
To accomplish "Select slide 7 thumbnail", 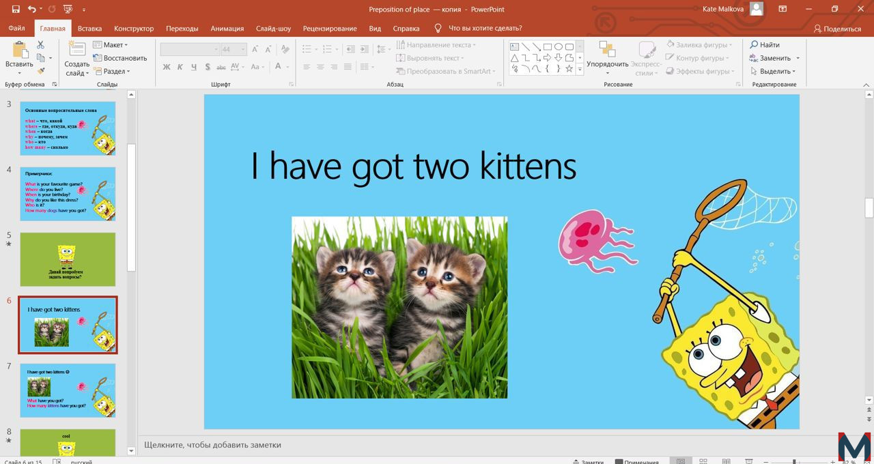I will 68,390.
